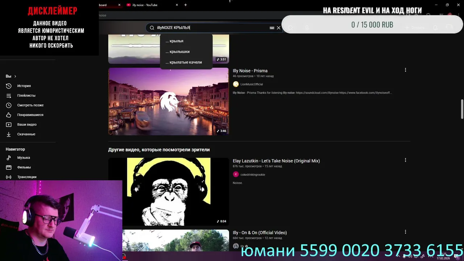Play the monkey headphones thumbnail
Screen dimensions: 464x261
[169, 191]
